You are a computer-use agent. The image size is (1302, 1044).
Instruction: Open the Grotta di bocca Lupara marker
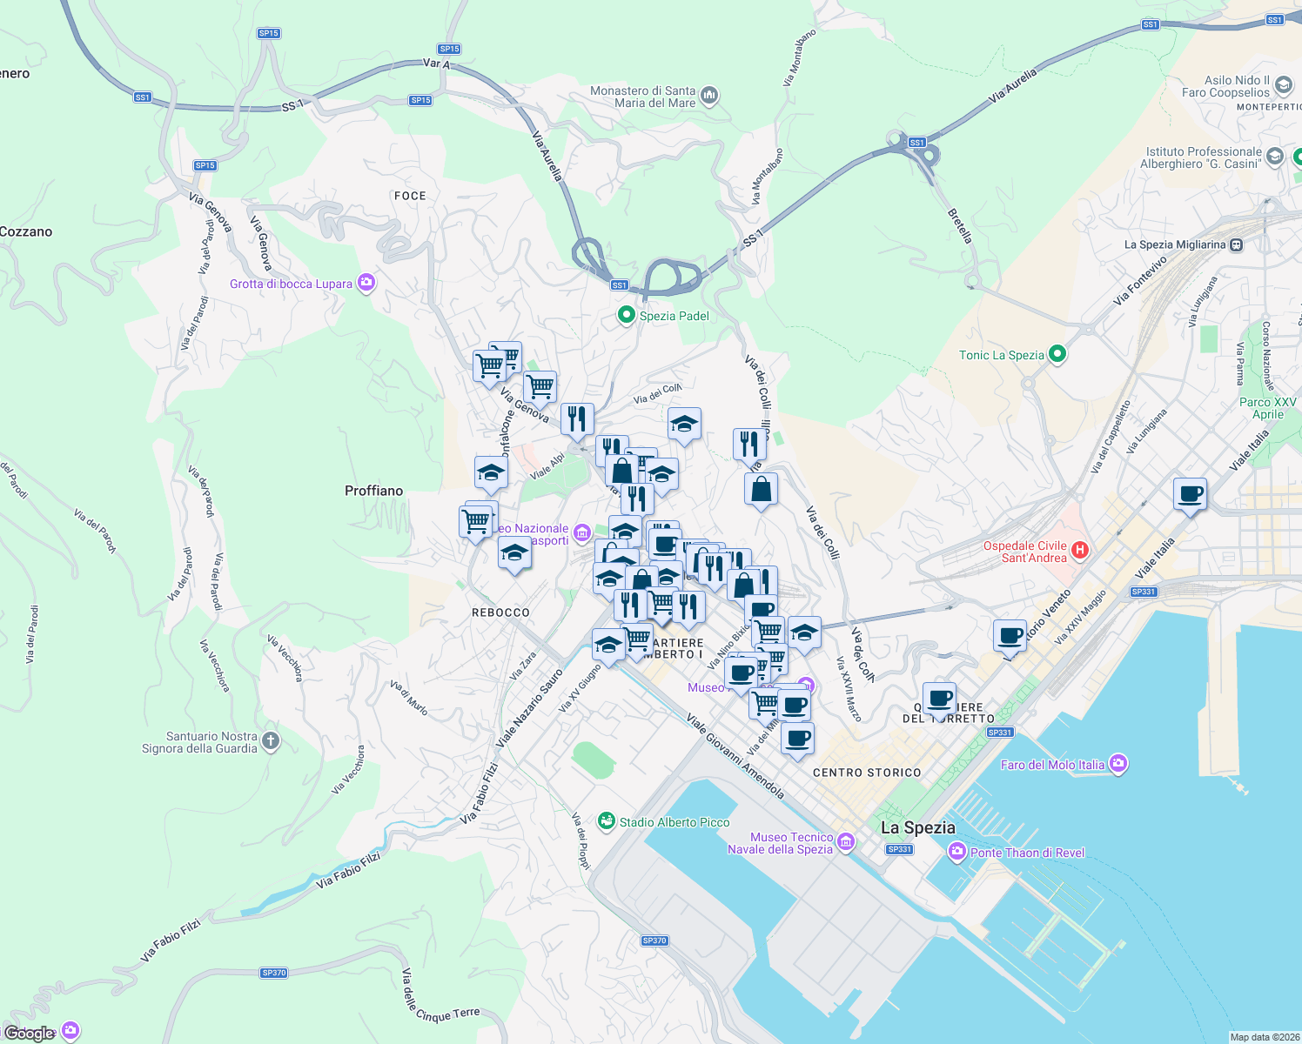[x=366, y=283]
